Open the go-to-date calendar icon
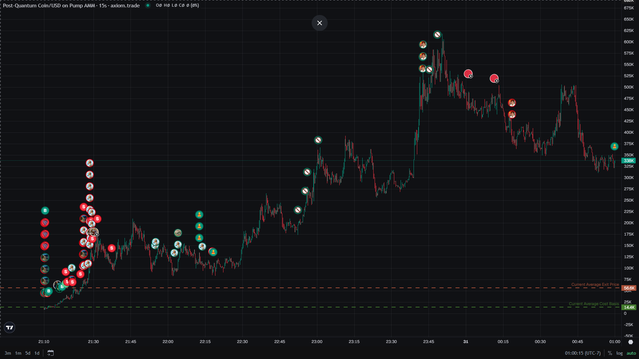This screenshot has height=359, width=639. point(51,353)
